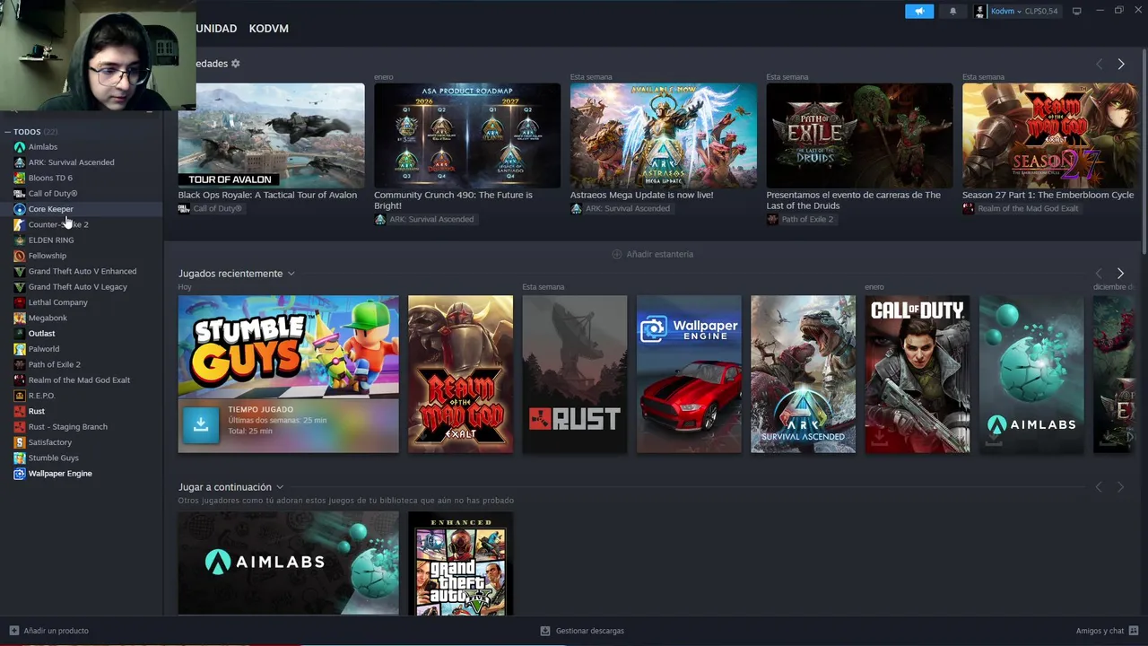Open the UNIDAD (Comunidad) tab
This screenshot has height=646, width=1148.
pos(216,29)
